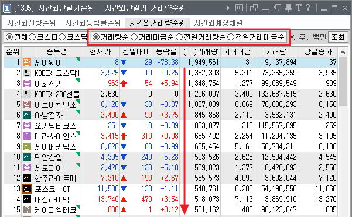
Task: Select 전체 market radio button
Action: (9, 37)
